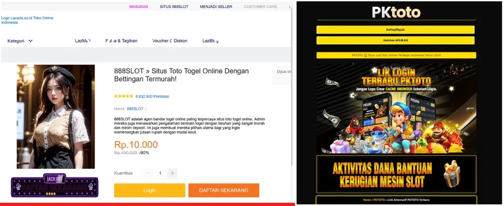
Task: Increase quantity with the plus button
Action: point(172,173)
